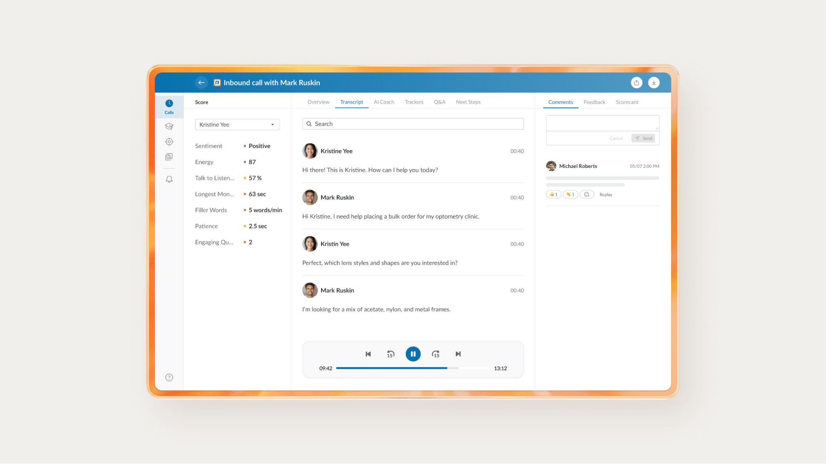The image size is (826, 464).
Task: Open the library icon in the sidebar
Action: pos(169,157)
